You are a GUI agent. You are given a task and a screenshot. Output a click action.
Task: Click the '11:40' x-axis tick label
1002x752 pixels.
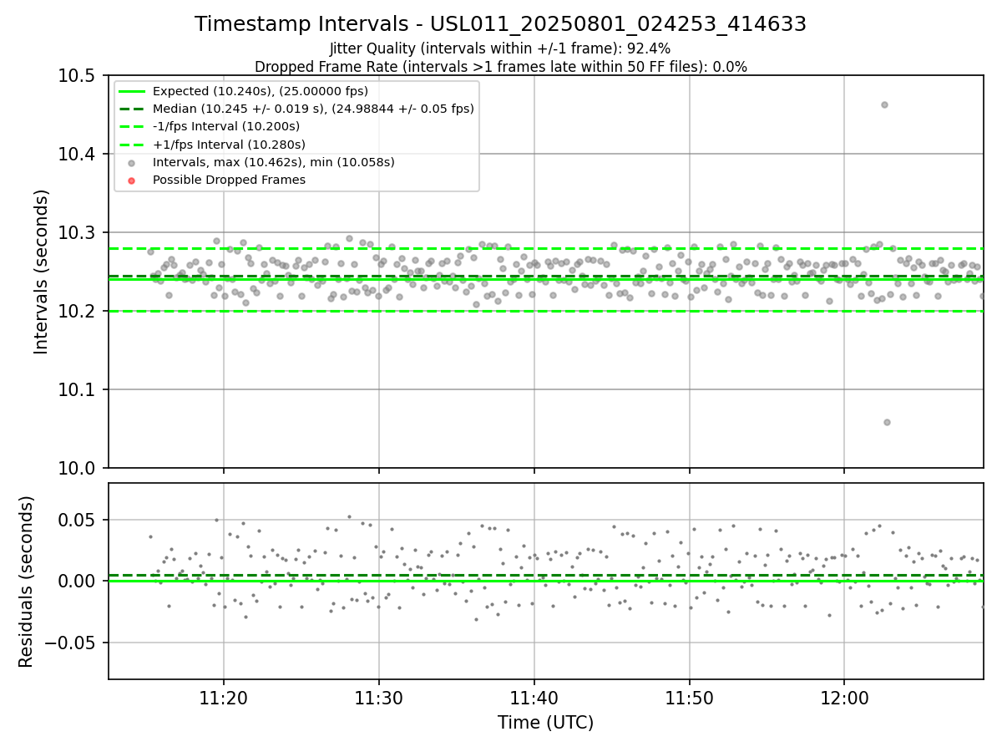(534, 697)
